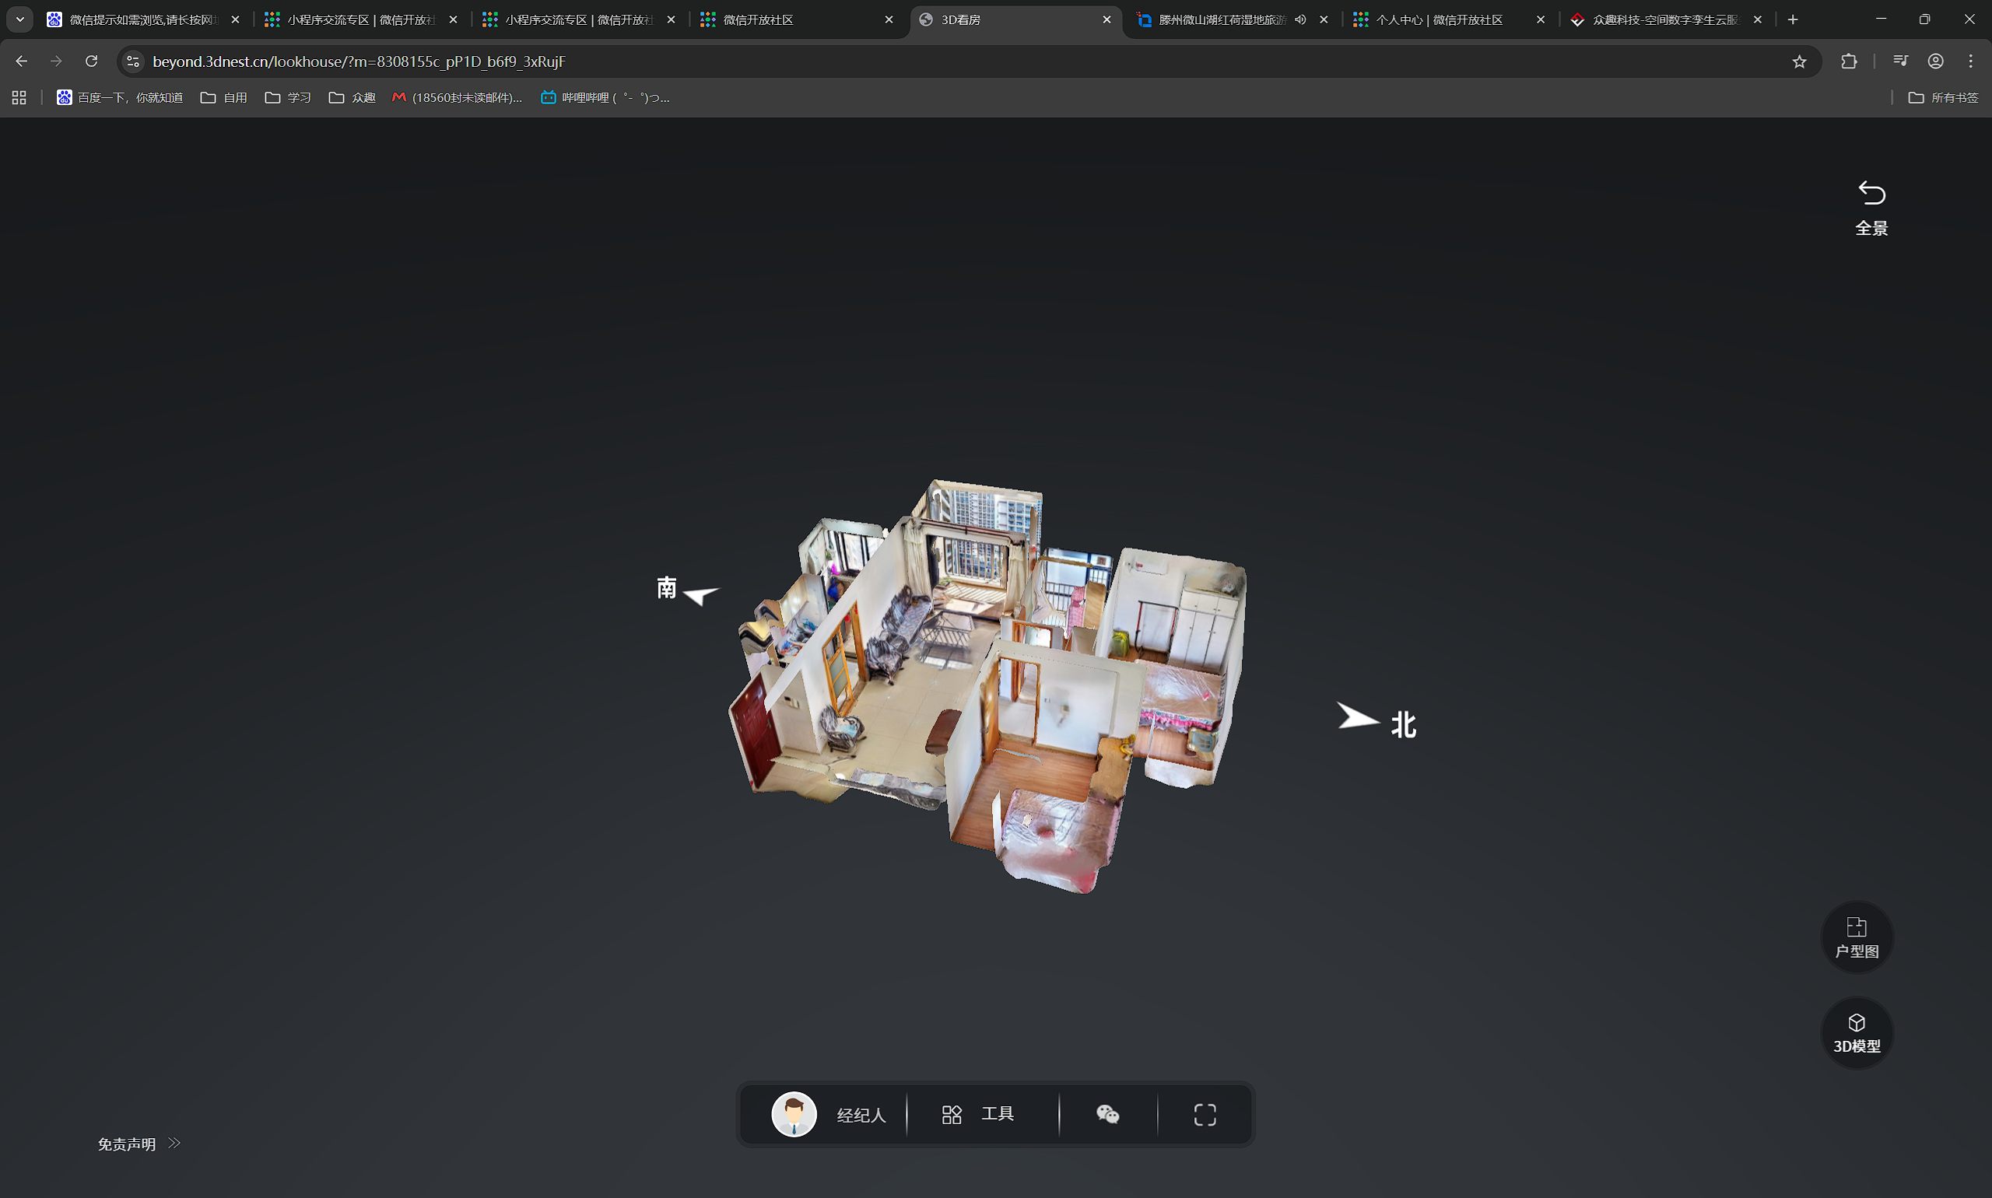Switch to 个人中心 微信开放社区 tab
This screenshot has height=1198, width=1992.
point(1439,19)
